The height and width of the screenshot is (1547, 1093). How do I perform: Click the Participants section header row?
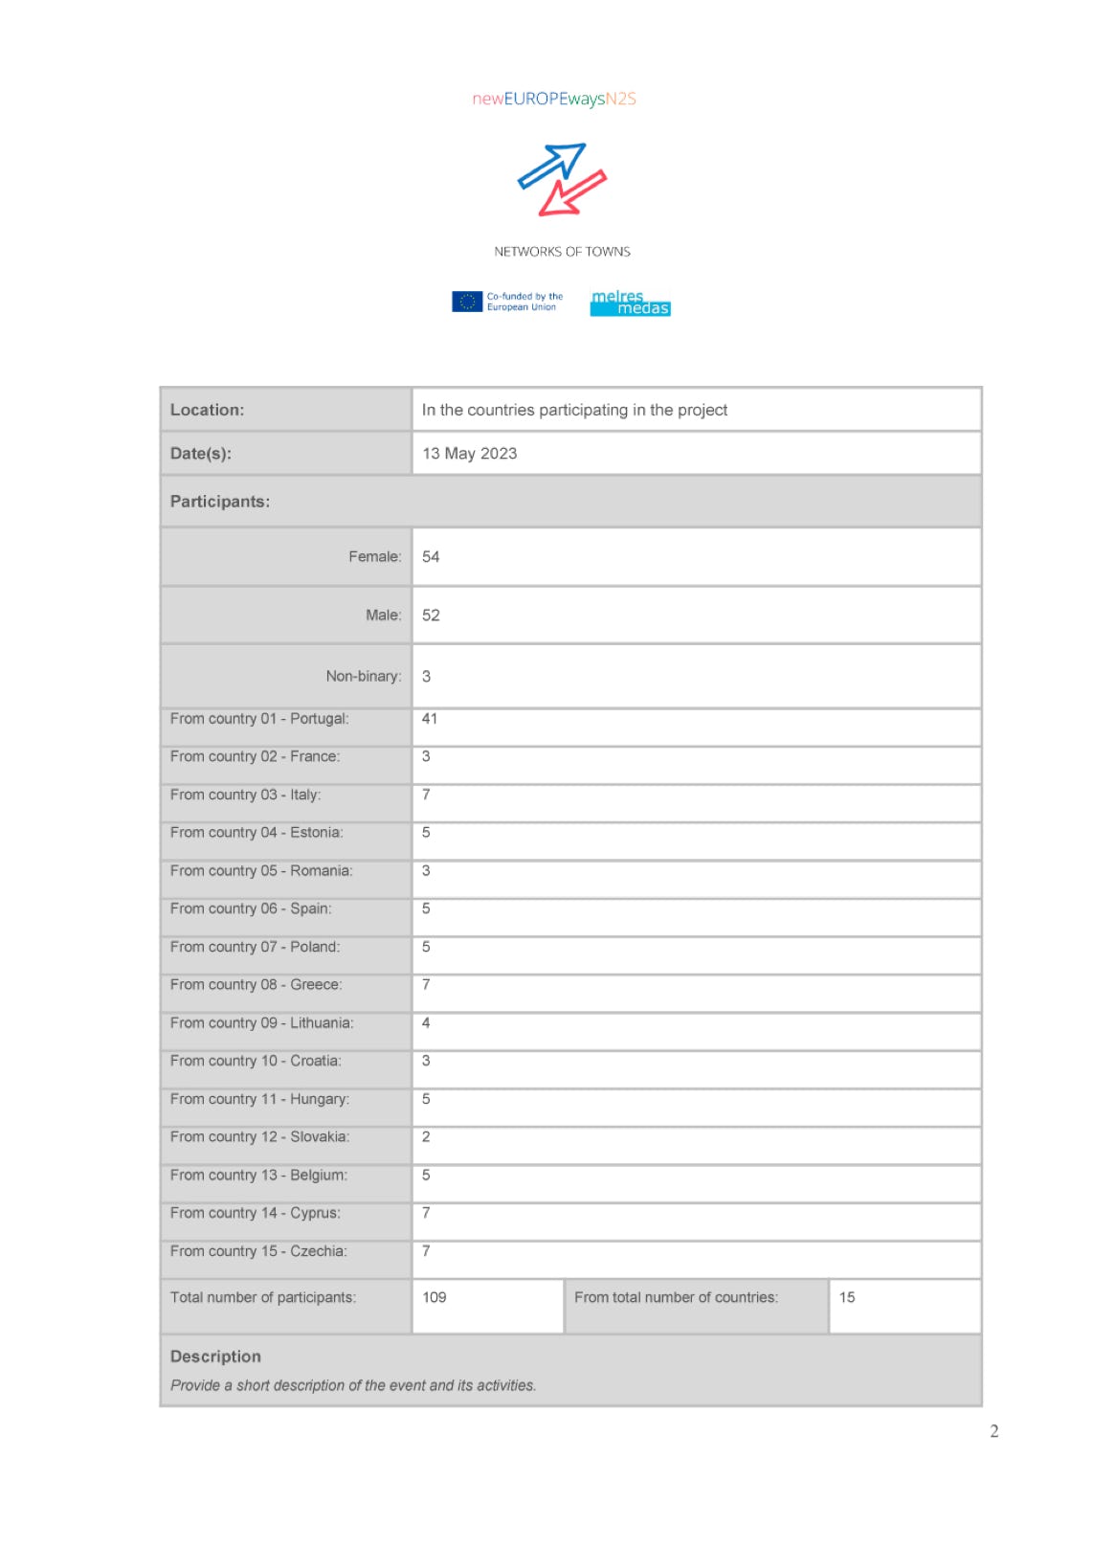tap(570, 502)
